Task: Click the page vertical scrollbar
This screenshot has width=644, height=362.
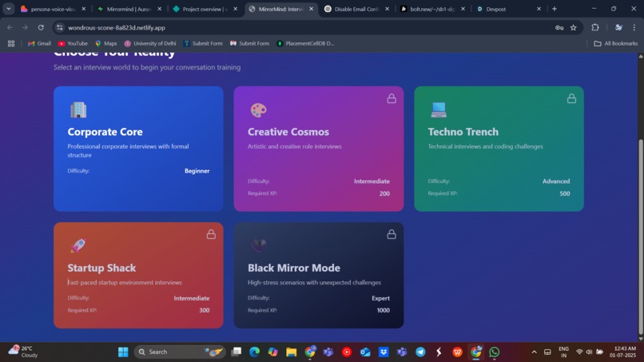Action: 641,237
